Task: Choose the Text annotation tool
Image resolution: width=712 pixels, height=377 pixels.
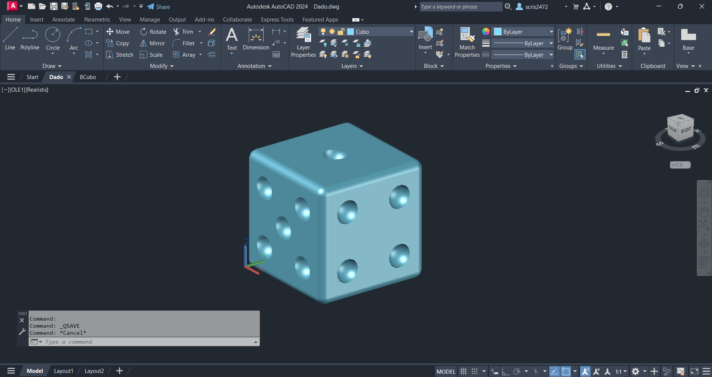Action: tap(232, 39)
